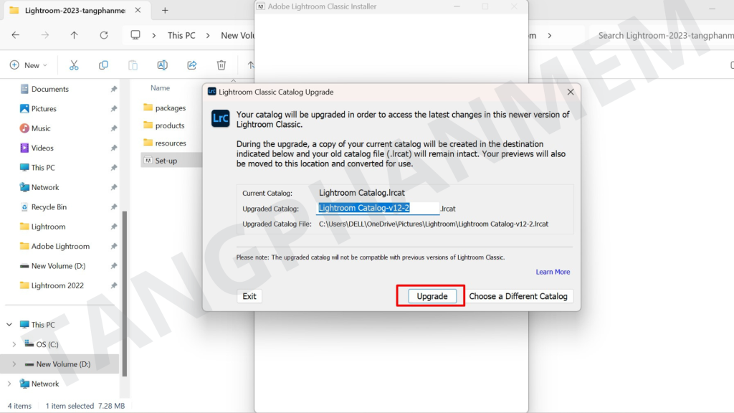Open the Learn More link
The width and height of the screenshot is (734, 413).
(553, 272)
